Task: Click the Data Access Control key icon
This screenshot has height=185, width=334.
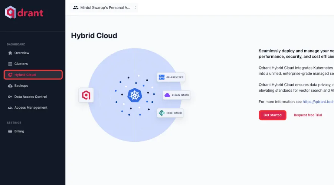Action: (x=10, y=97)
